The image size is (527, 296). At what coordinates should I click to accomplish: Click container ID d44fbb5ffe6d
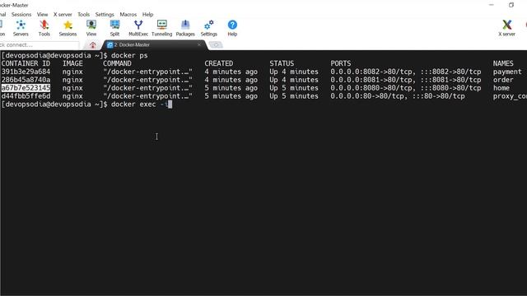coord(26,96)
